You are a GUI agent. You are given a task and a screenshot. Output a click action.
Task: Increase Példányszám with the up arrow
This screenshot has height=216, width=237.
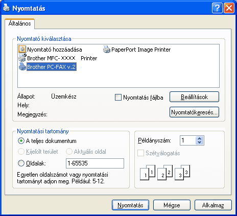[x=199, y=138]
